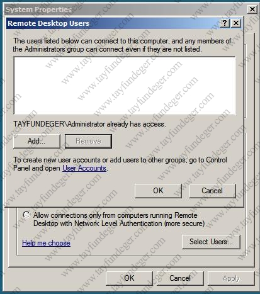Click the Apply button in System Properties
This screenshot has height=294, width=260.
(231, 278)
